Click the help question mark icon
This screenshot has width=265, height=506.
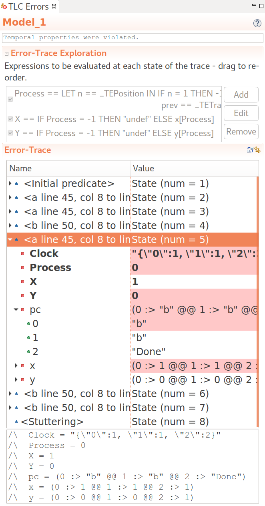coord(257,23)
